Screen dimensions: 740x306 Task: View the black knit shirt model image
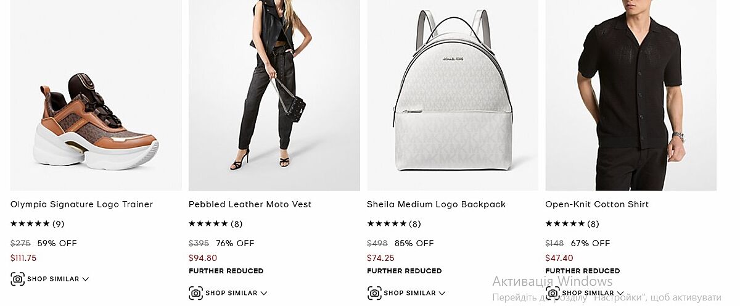pos(631,95)
